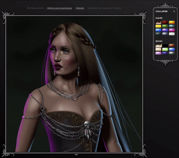Viewport: 179px width, 158px height.
Task: Select the brown hair swatch (currently selected)
Action: (158, 22)
